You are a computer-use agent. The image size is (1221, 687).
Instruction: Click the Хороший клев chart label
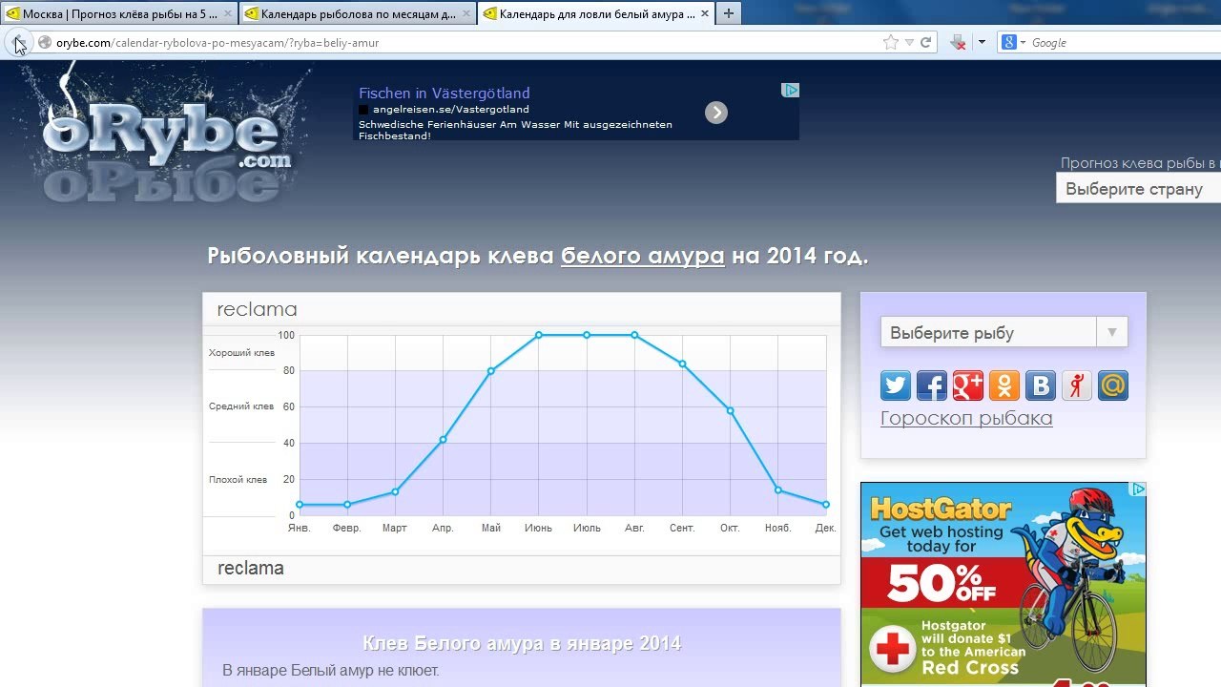(x=241, y=353)
